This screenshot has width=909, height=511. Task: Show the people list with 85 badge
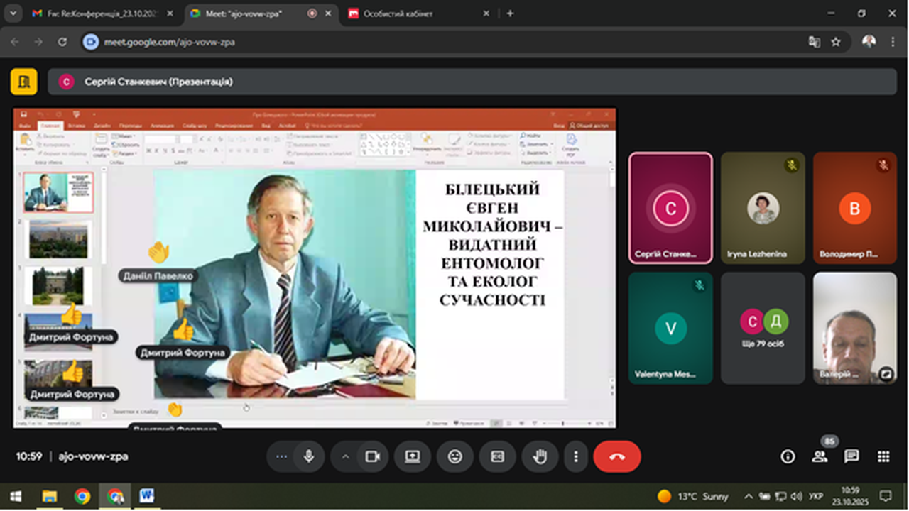point(820,456)
